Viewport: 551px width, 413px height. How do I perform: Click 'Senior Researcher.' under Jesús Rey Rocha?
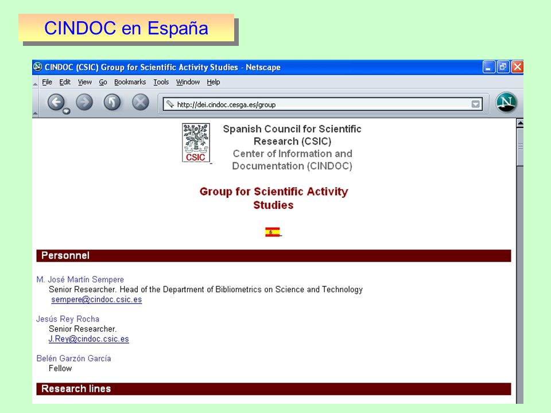click(83, 329)
